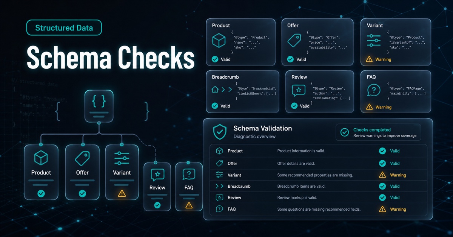Click the Warning status in FAQ card
This screenshot has height=237, width=453.
coord(379,107)
